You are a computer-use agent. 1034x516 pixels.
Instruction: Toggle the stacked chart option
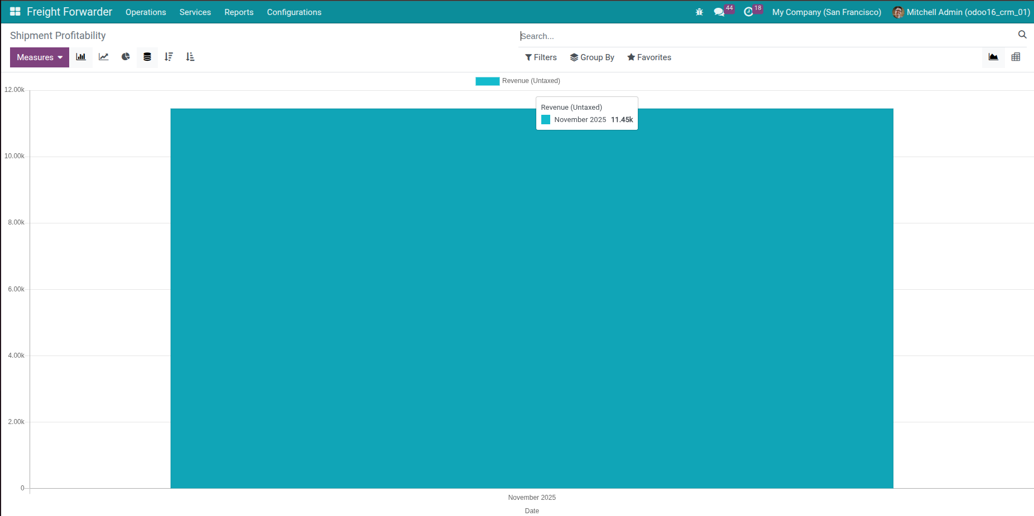[147, 57]
